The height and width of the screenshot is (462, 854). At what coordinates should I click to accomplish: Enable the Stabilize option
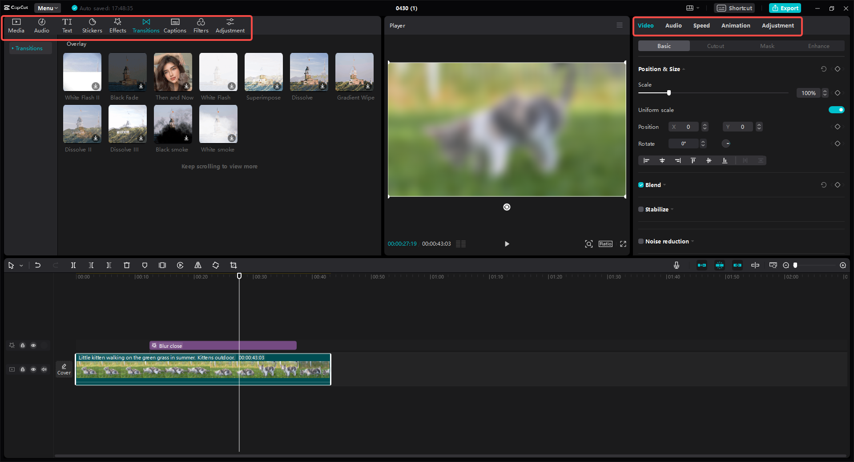[x=641, y=209]
